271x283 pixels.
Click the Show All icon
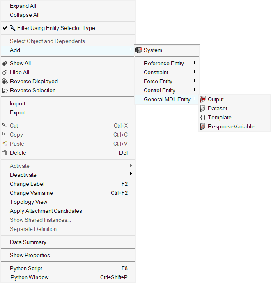tap(5, 63)
